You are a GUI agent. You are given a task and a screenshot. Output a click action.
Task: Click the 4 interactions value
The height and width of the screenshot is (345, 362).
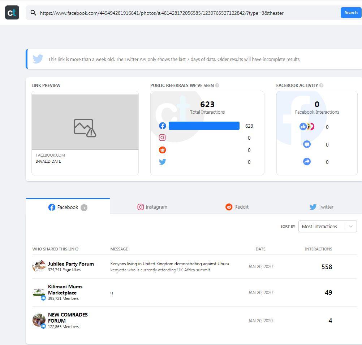(330, 320)
